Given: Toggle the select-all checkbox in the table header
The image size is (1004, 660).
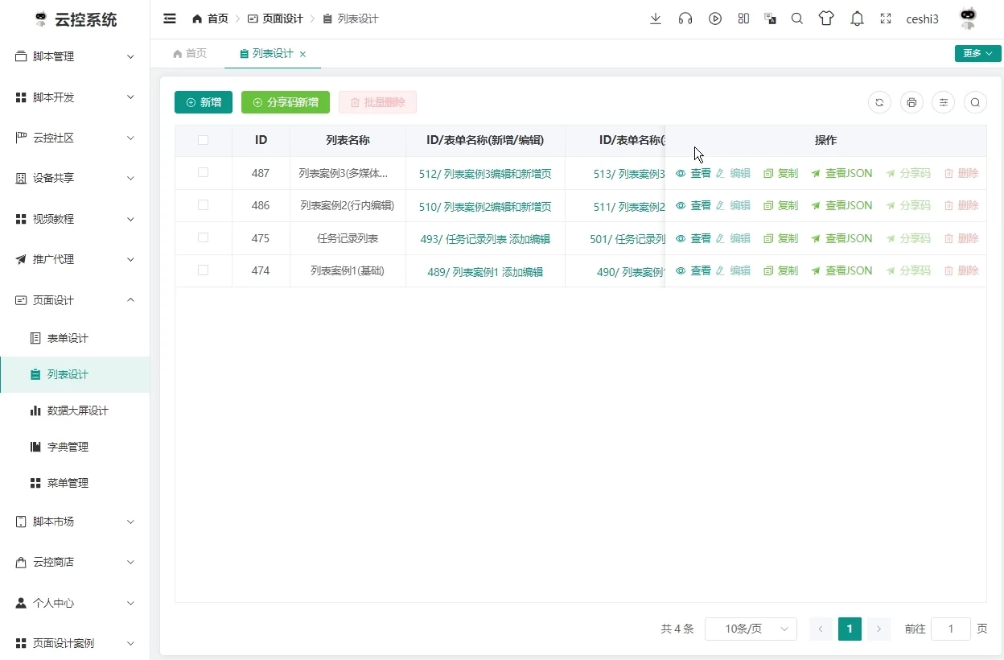Looking at the screenshot, I should coord(203,139).
